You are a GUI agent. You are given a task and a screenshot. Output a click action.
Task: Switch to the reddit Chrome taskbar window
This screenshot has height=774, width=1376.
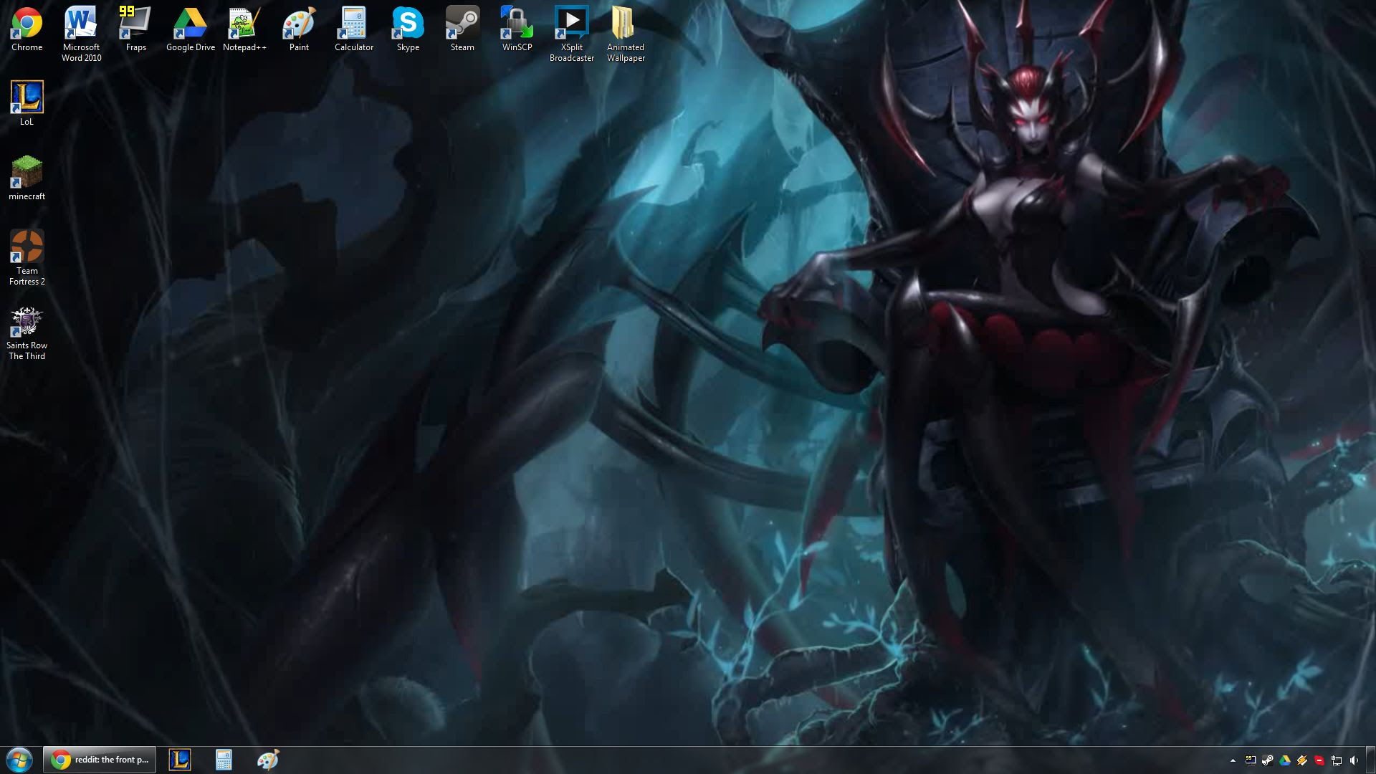[x=100, y=760]
